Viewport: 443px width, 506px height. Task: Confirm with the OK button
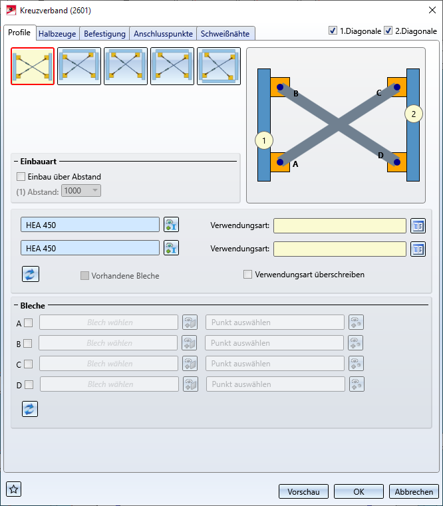click(359, 491)
